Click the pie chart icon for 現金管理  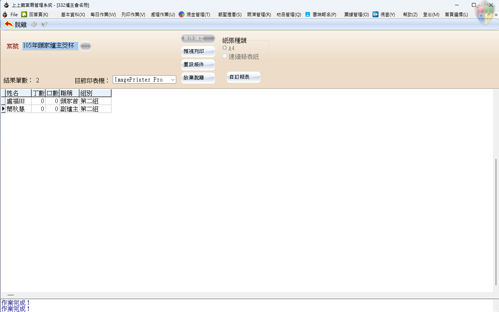pos(182,14)
